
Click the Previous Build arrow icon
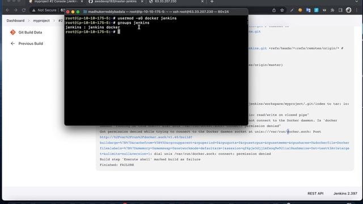coord(12,44)
